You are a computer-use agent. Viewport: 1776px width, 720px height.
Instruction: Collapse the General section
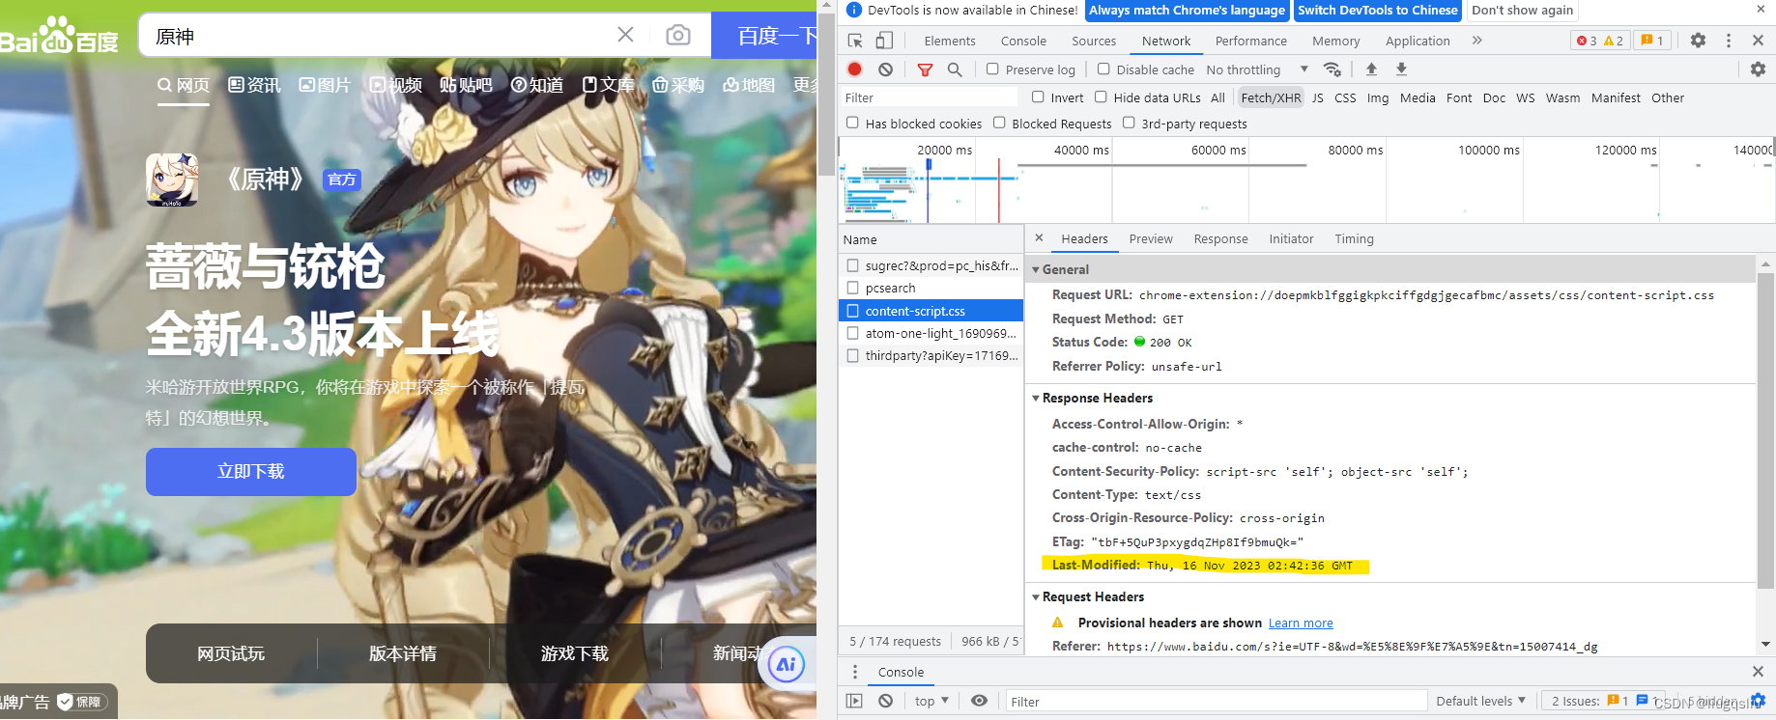click(1036, 270)
